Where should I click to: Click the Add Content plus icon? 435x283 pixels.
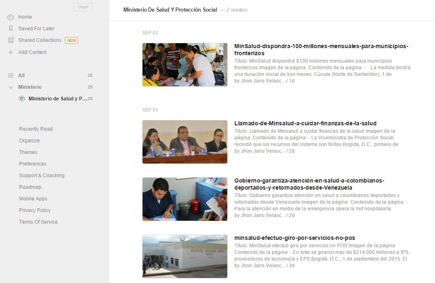click(10, 52)
